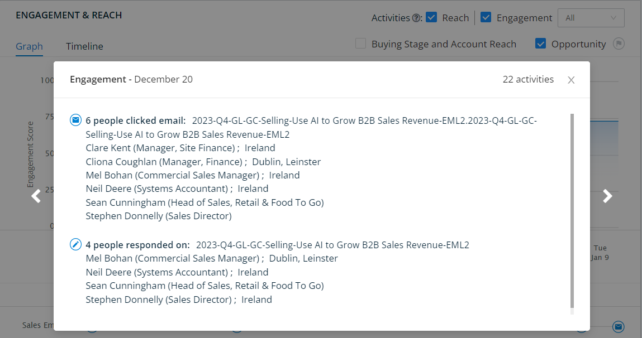Click the email marker icon at bottom right
The width and height of the screenshot is (642, 338).
pos(618,326)
